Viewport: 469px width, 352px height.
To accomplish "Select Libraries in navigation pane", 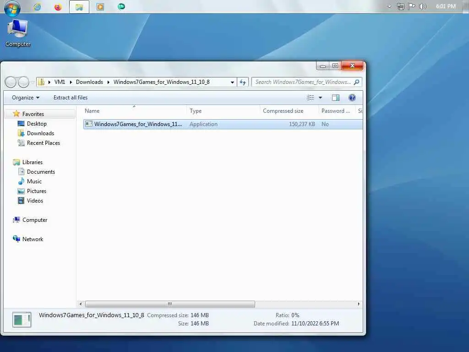I will click(33, 162).
